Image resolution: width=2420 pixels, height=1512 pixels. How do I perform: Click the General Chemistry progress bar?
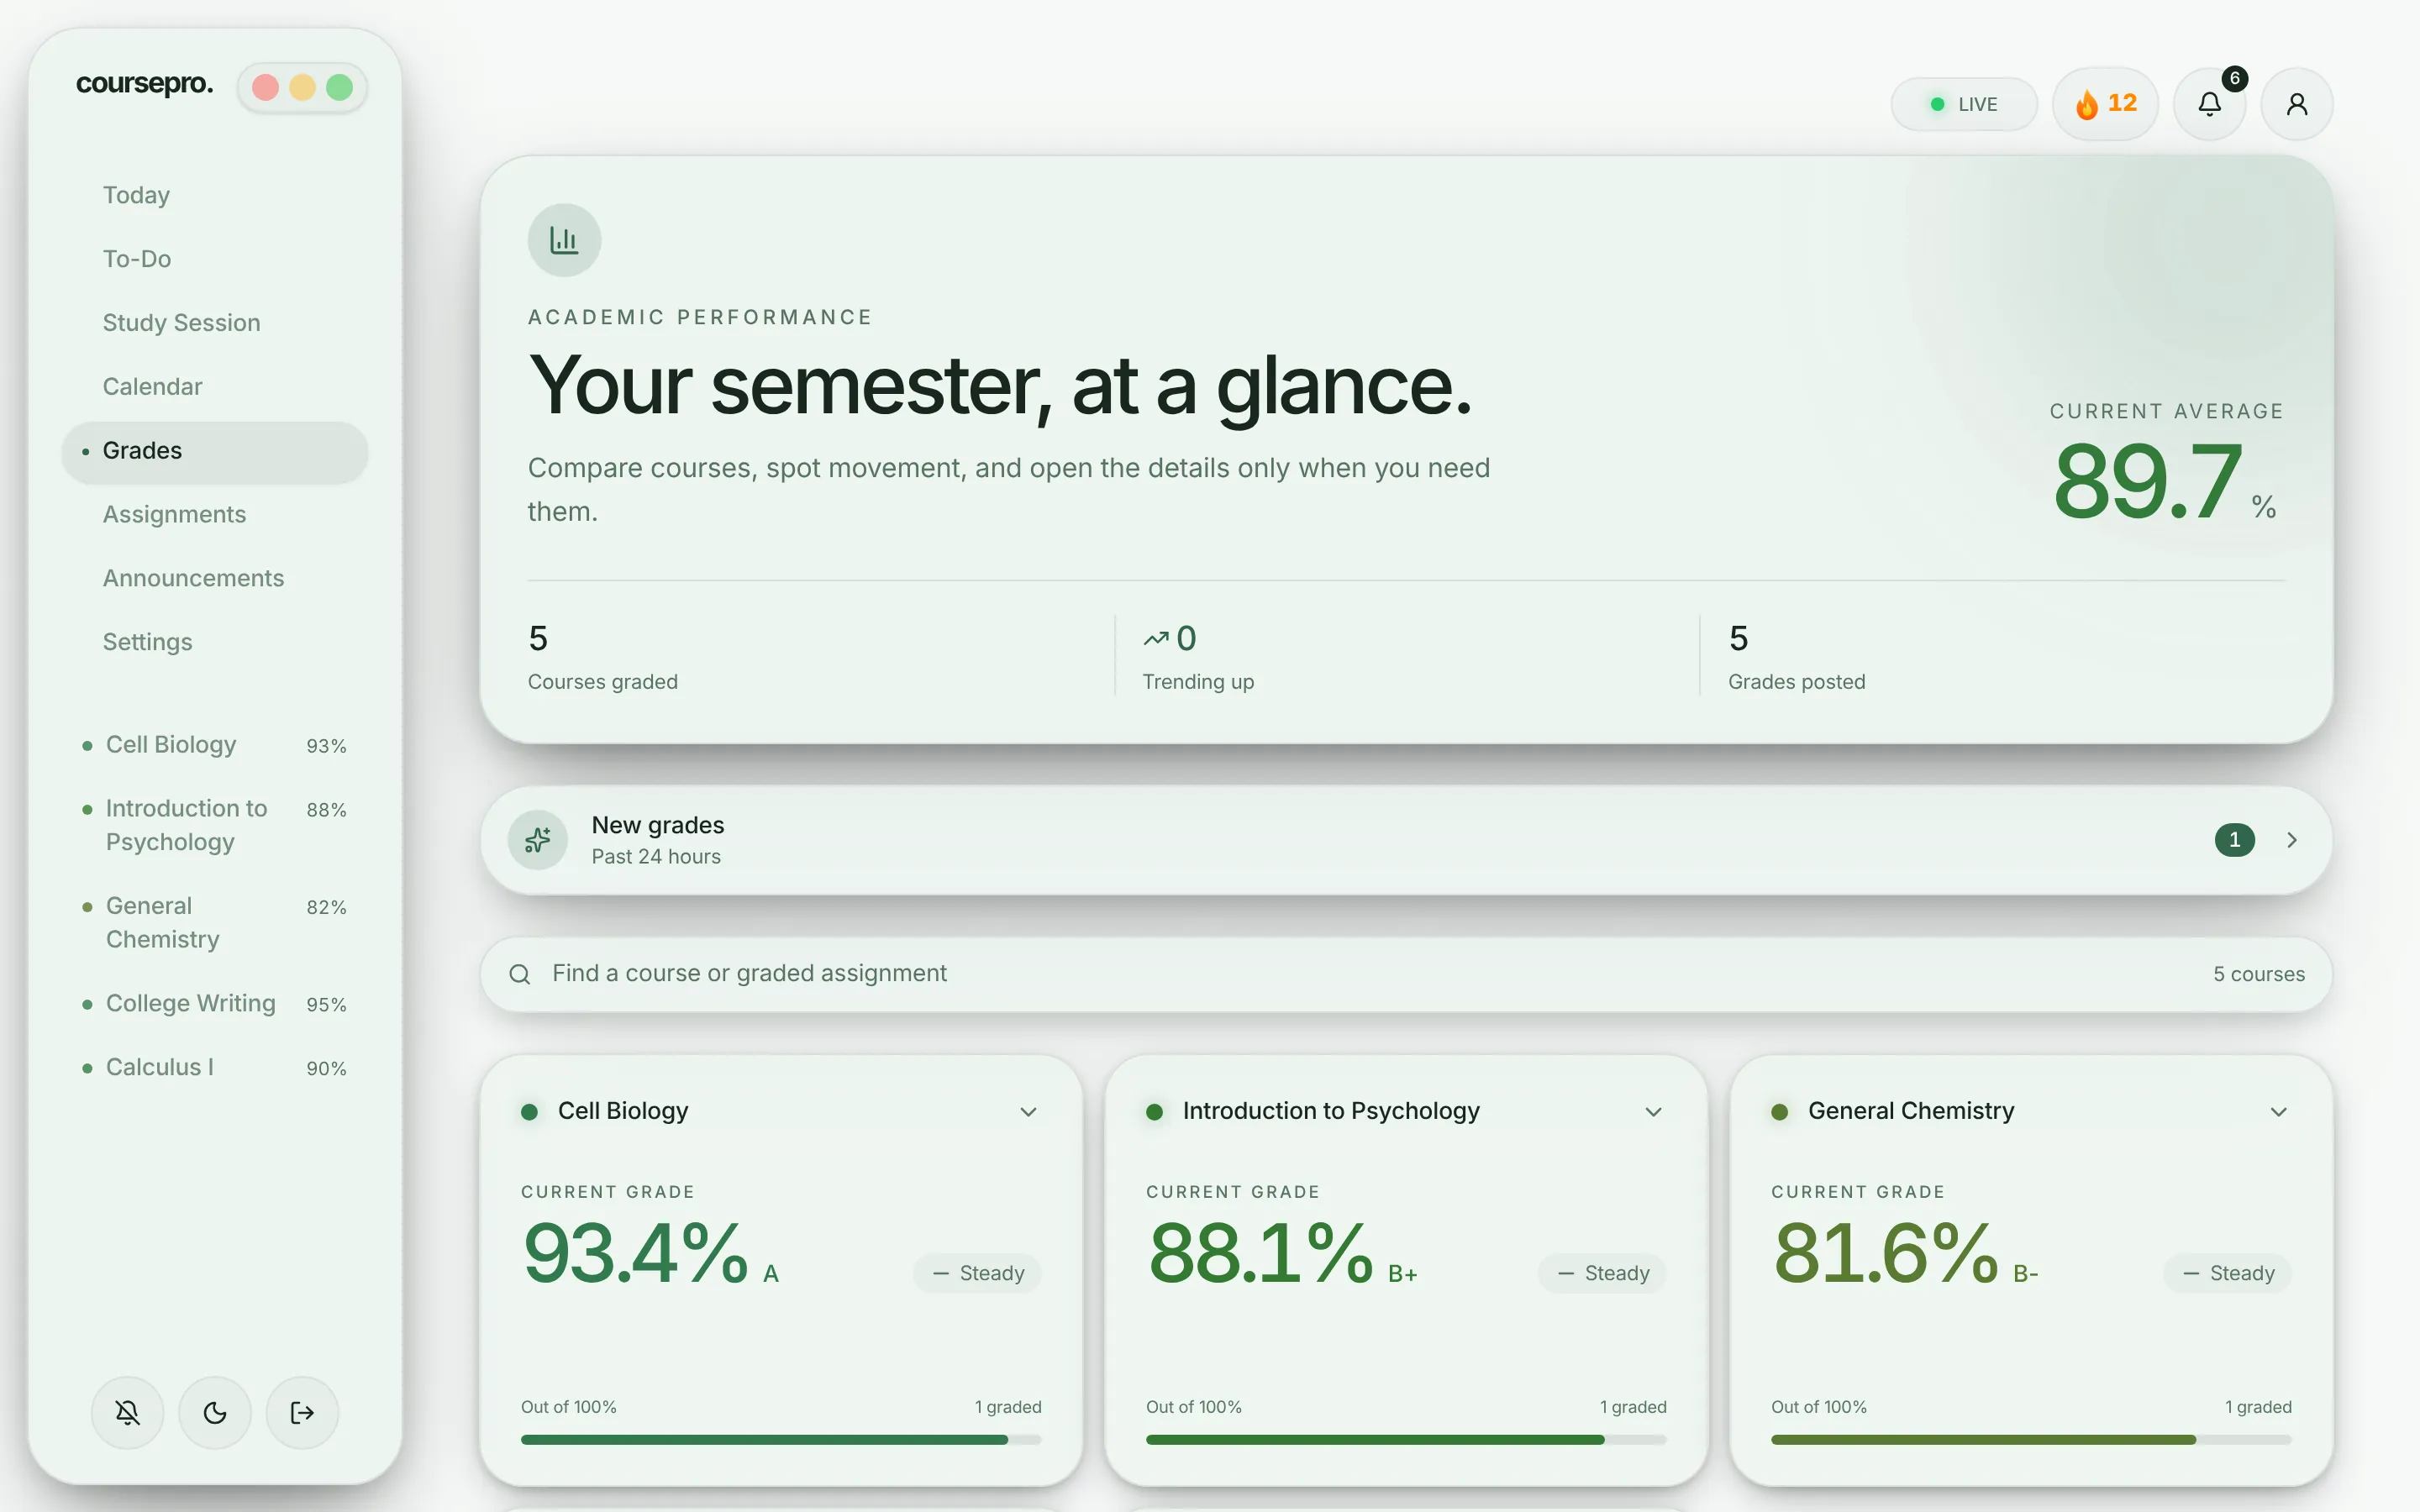(x=2031, y=1440)
